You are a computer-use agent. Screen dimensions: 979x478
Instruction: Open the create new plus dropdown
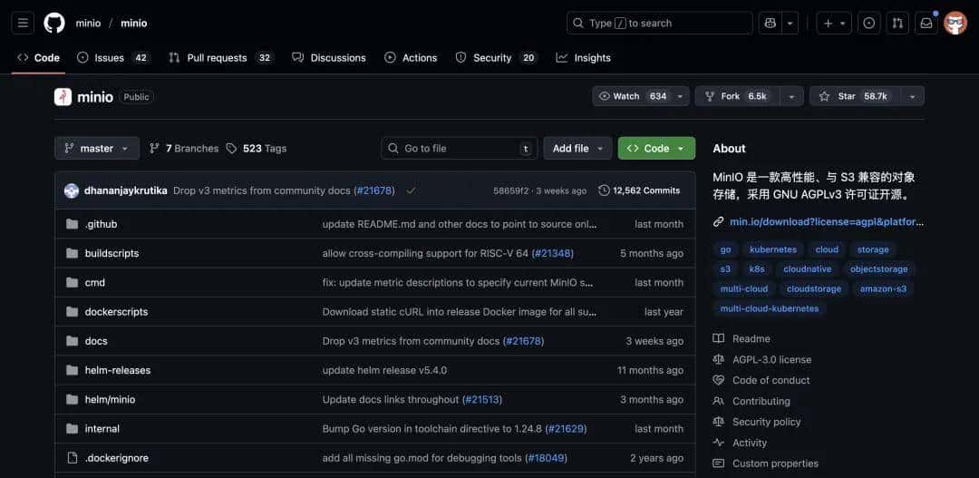pos(834,23)
